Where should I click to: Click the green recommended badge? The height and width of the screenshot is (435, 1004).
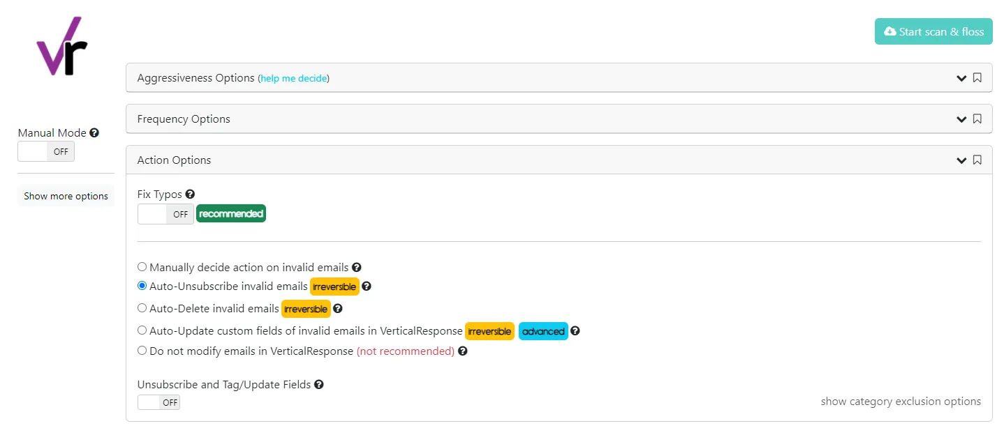(231, 214)
